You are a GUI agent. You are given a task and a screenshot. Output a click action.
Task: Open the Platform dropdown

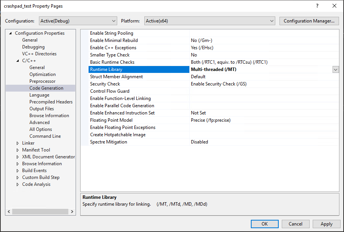[x=271, y=21]
